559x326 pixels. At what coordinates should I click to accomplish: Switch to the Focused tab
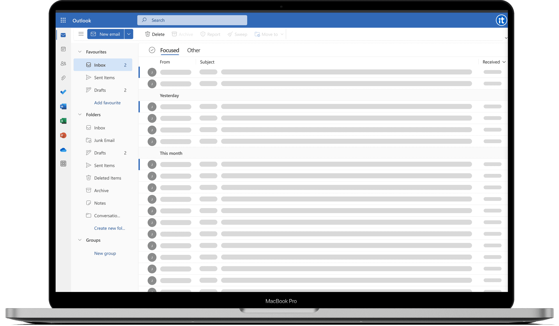(x=169, y=50)
